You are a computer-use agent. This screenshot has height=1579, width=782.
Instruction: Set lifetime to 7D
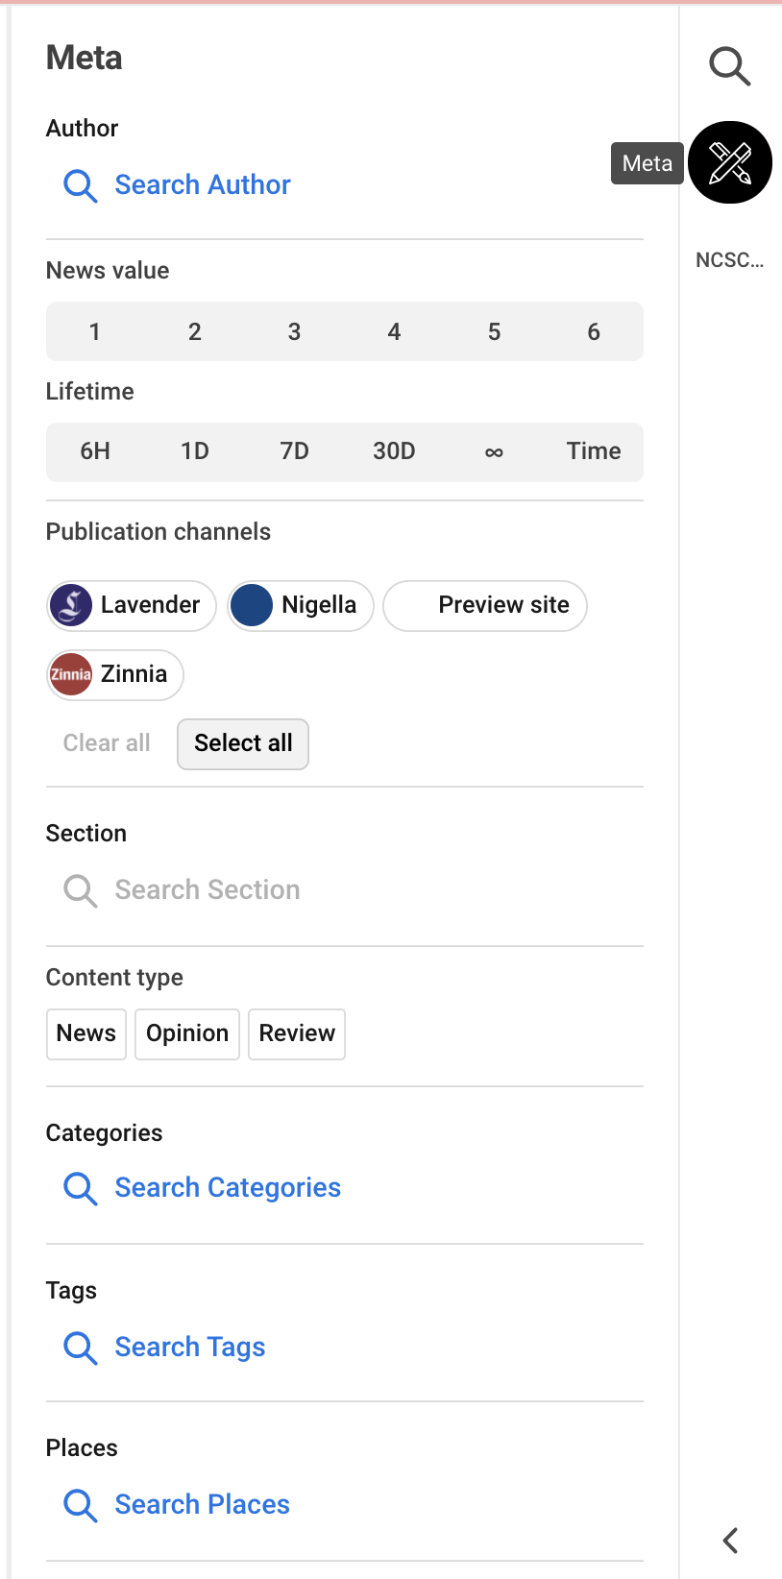click(x=294, y=451)
